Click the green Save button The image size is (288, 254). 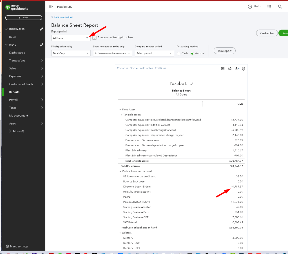[283, 33]
